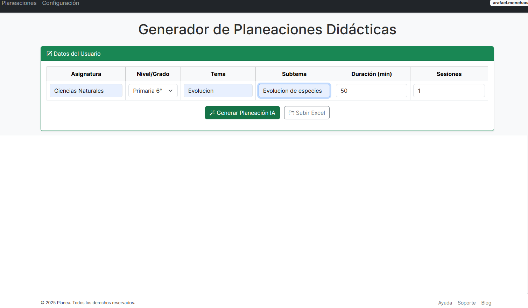Viewport: 528px width, 308px height.
Task: Select the Sesiones column header
Action: pos(449,74)
